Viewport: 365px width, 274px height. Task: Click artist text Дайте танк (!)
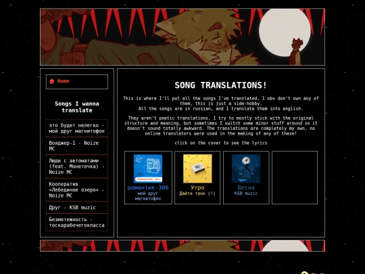coord(197,193)
